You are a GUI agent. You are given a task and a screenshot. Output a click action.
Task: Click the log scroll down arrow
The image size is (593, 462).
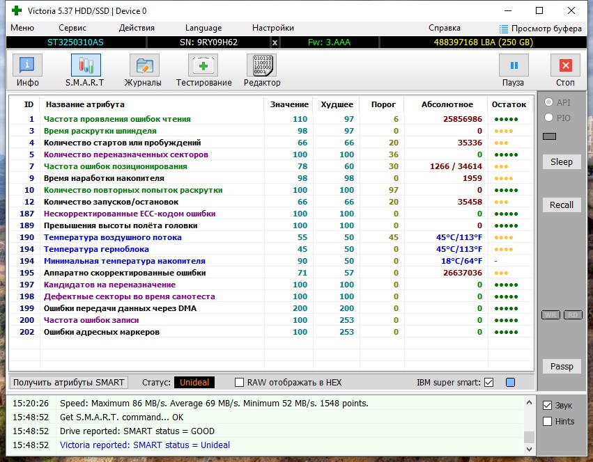click(x=529, y=449)
